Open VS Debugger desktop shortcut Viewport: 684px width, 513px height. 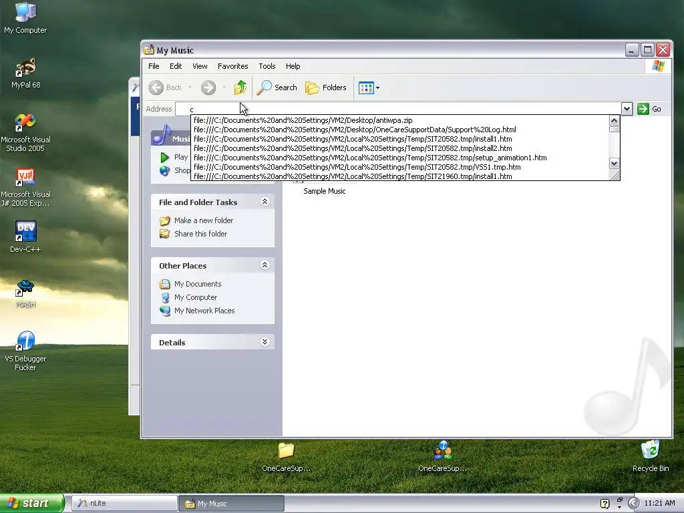[x=25, y=351]
